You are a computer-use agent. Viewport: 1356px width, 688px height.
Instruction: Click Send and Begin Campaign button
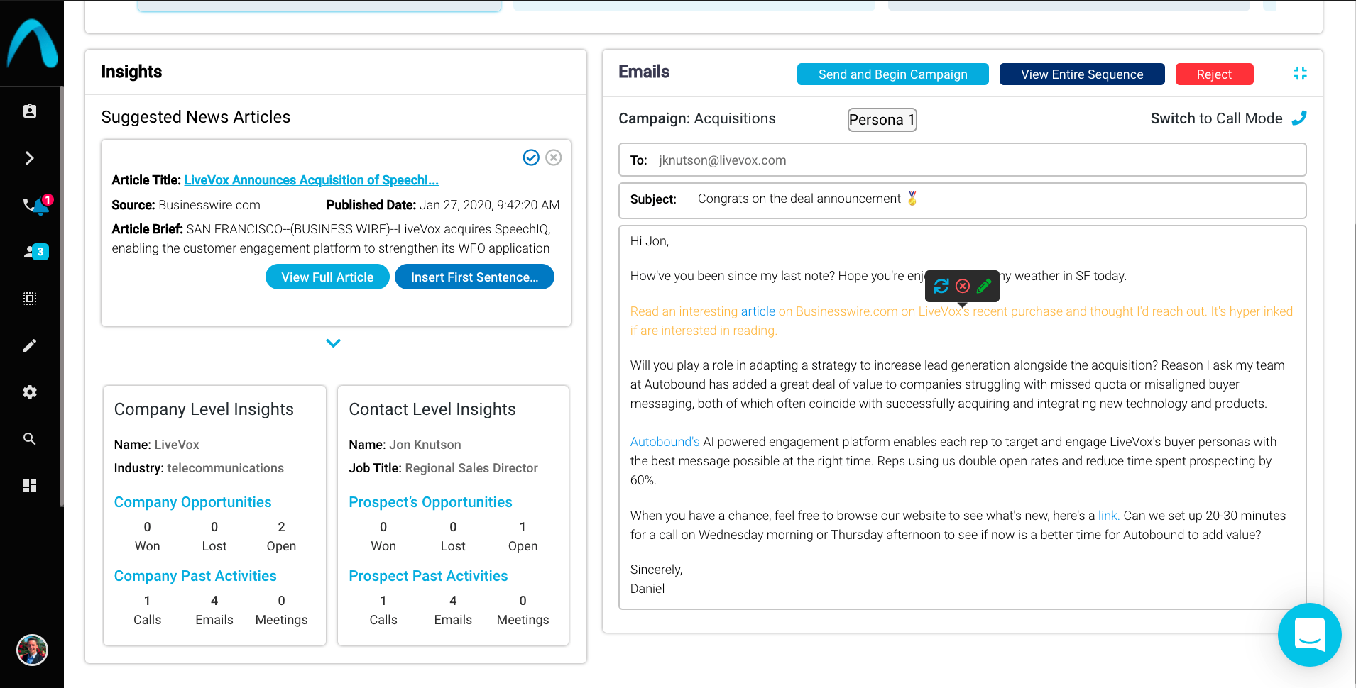pyautogui.click(x=892, y=74)
